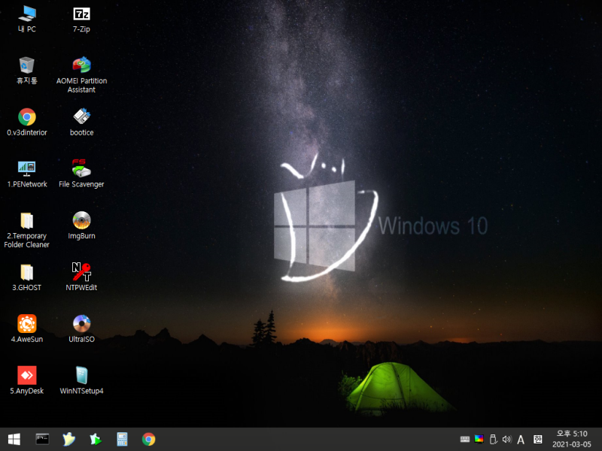The width and height of the screenshot is (602, 451).
Task: Click the 0.v3dinterior Chrome shortcut
Action: click(x=27, y=117)
